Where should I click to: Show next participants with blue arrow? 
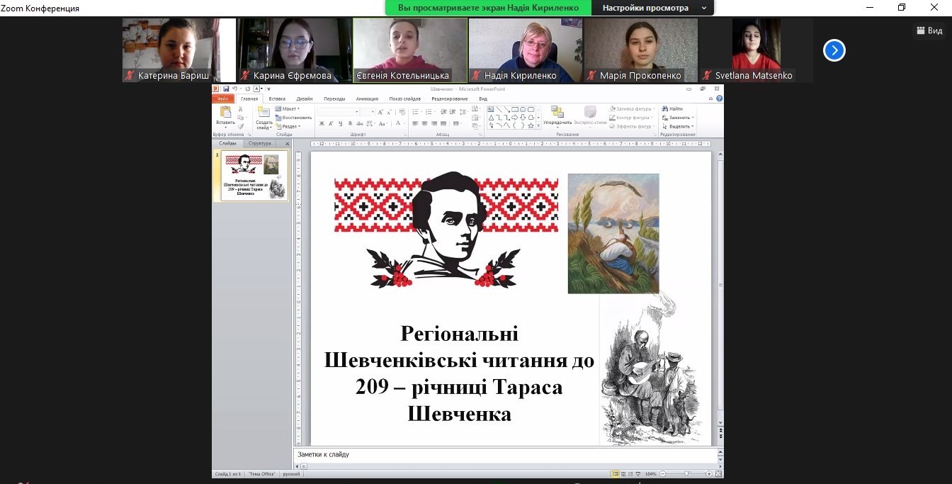pyautogui.click(x=834, y=50)
